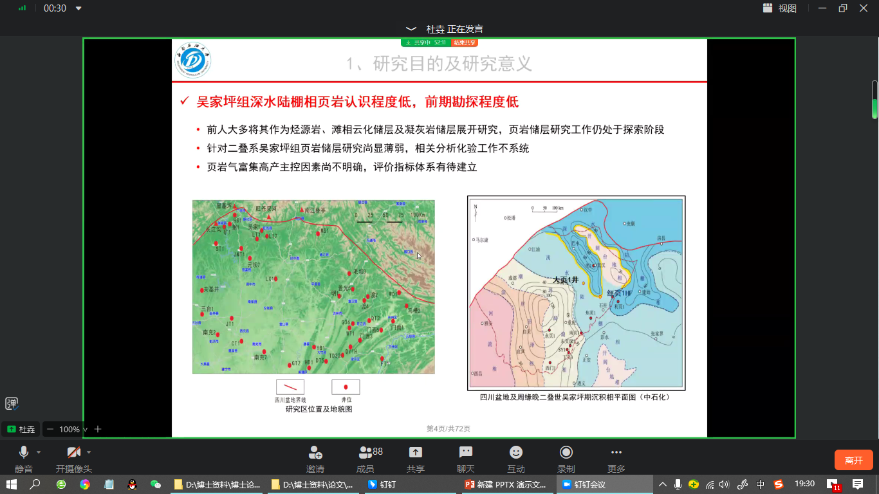Toggle the 静音 microphone mute button

coord(24,453)
